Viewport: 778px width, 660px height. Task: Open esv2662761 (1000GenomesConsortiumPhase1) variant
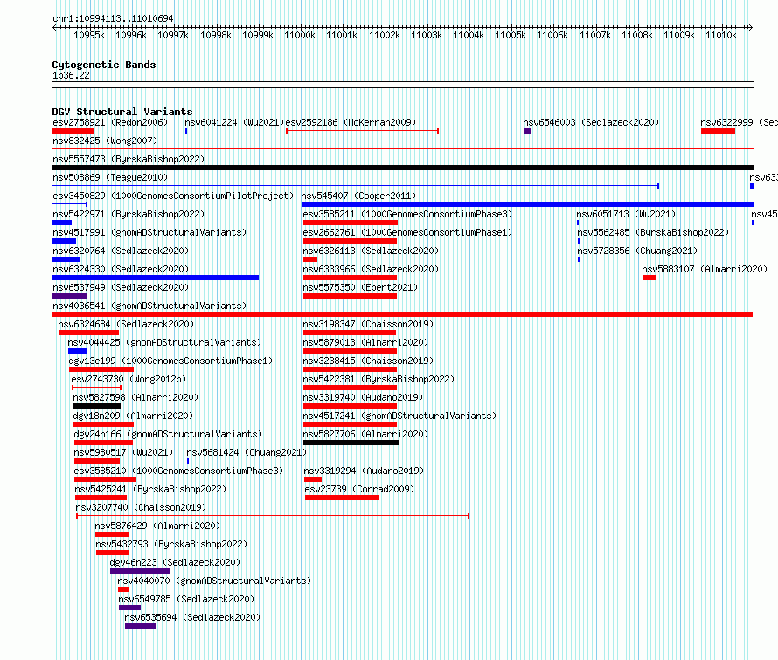tap(407, 232)
